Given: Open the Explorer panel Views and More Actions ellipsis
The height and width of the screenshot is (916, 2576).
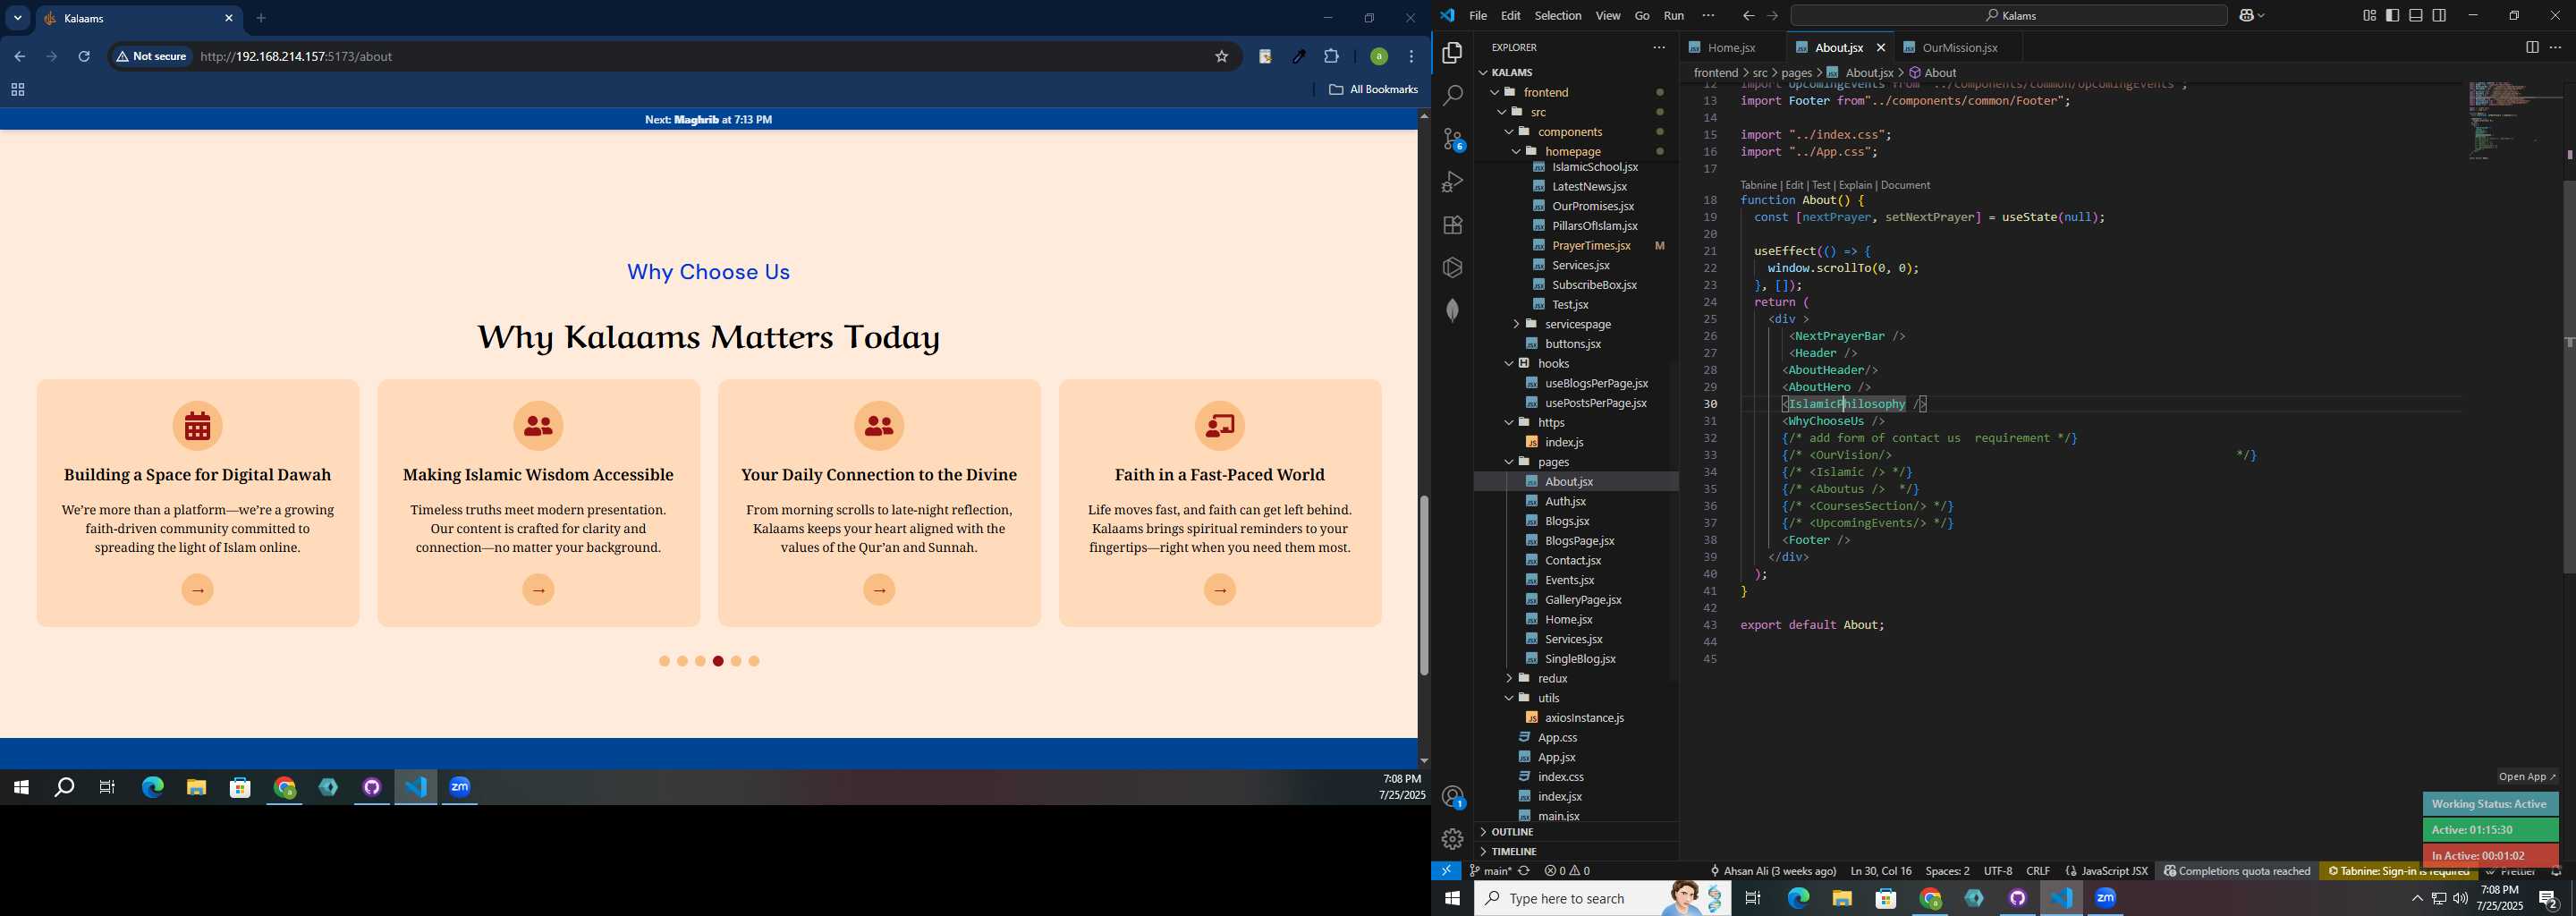Looking at the screenshot, I should (1659, 47).
